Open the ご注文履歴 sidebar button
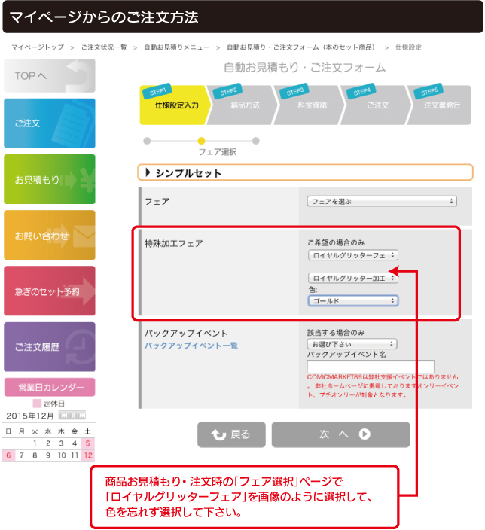 click(50, 347)
